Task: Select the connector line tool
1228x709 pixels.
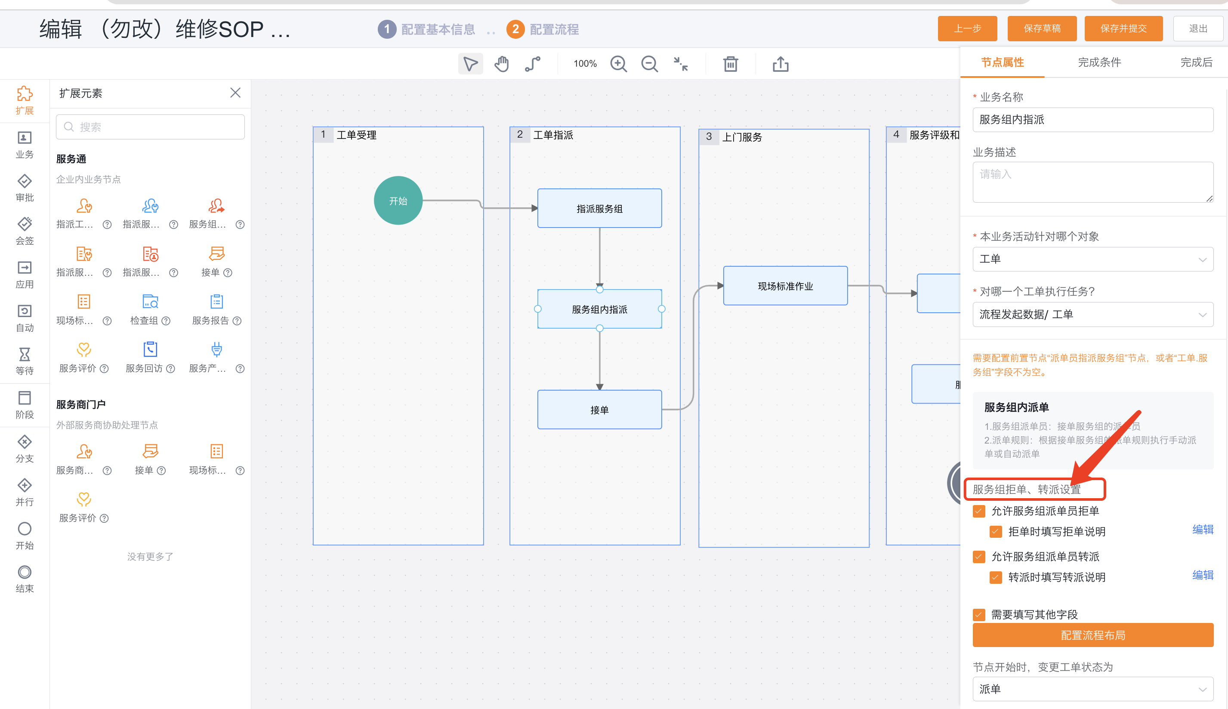Action: (x=533, y=64)
